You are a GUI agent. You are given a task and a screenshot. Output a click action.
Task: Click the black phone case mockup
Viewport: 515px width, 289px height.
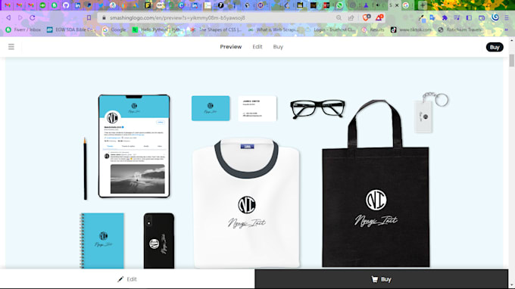click(159, 241)
